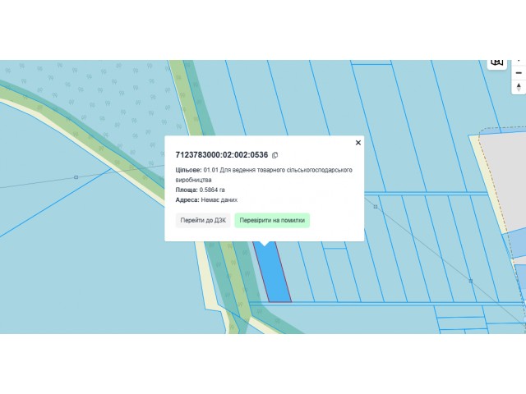Image resolution: width=526 pixels, height=394 pixels.
Task: Click the partially visible zoom-in button above the minus
Action: tap(519, 62)
